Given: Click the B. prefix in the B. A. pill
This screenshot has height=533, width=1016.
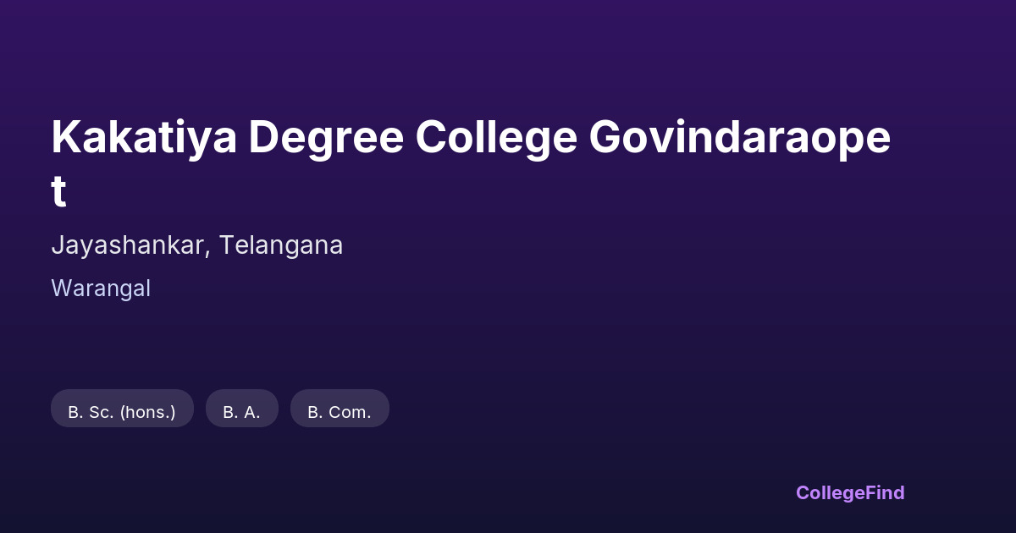Looking at the screenshot, I should pos(230,412).
